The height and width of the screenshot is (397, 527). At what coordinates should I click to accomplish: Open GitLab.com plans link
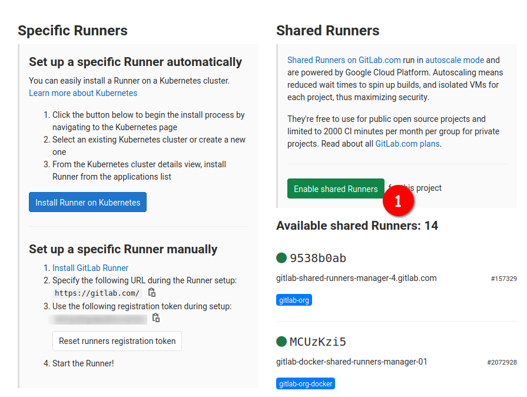point(407,144)
